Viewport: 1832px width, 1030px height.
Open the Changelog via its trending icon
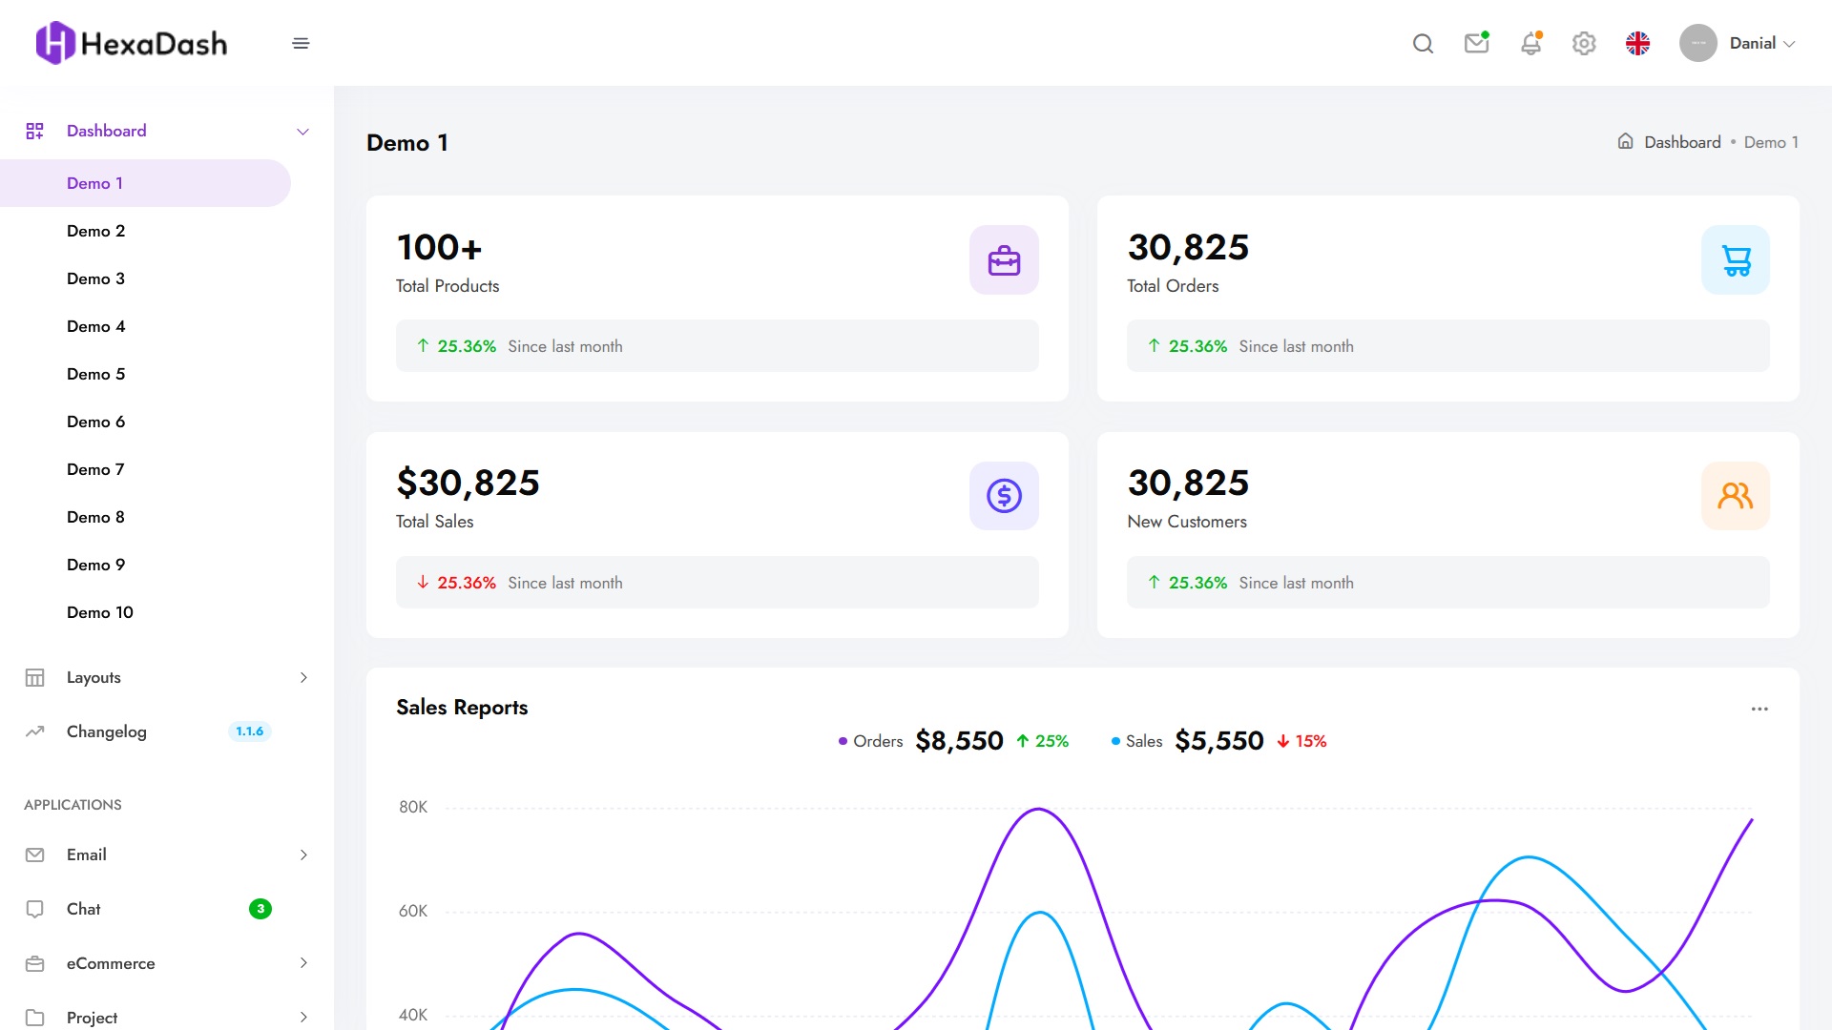34,731
